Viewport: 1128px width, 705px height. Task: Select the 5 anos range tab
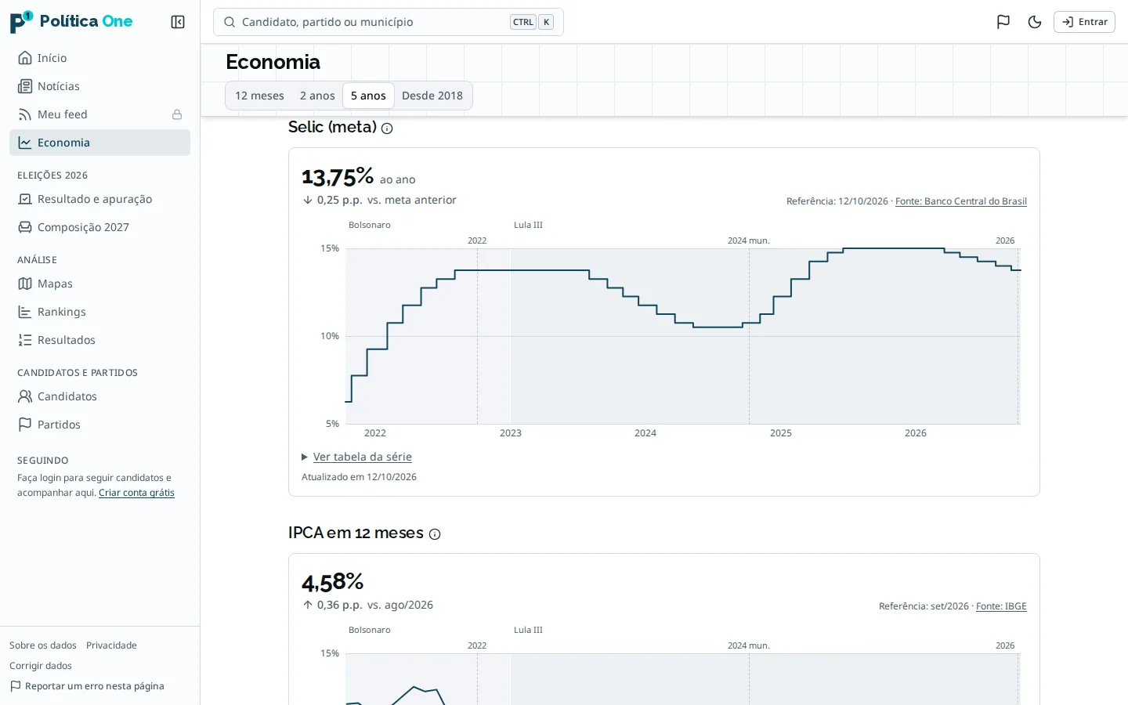368,96
